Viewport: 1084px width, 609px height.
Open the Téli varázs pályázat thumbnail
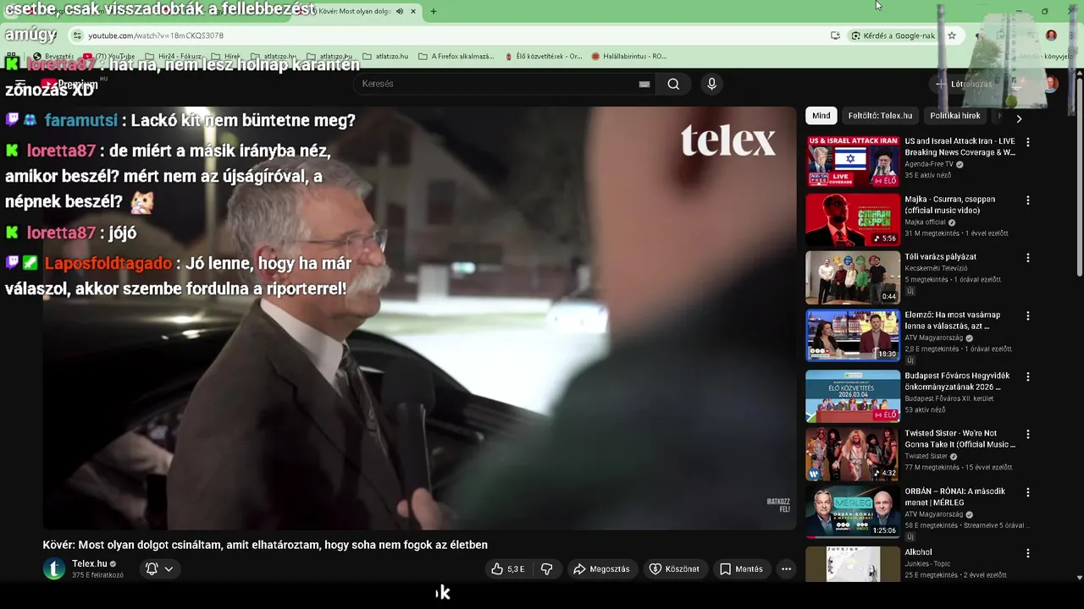[853, 277]
